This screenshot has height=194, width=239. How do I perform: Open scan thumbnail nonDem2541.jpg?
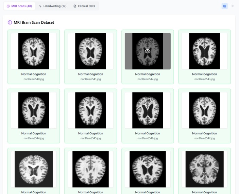(90, 51)
